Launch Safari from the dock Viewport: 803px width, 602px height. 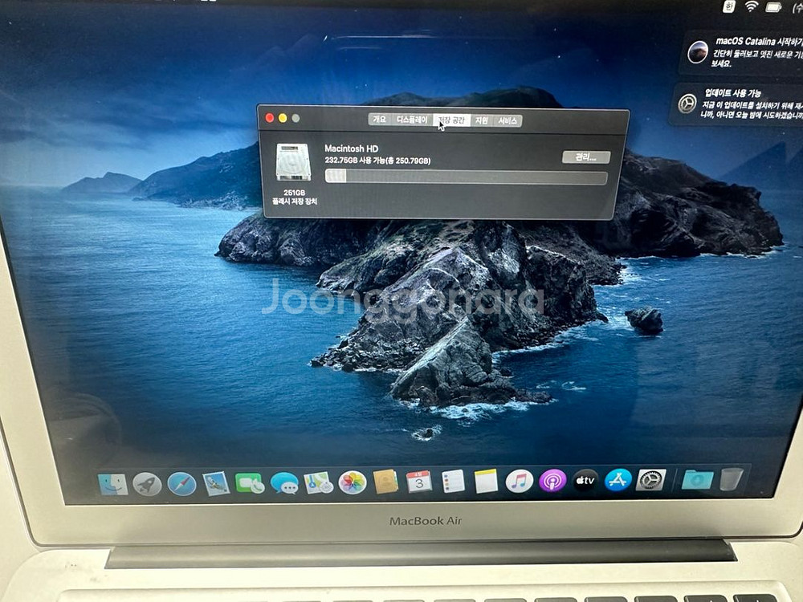(x=181, y=484)
